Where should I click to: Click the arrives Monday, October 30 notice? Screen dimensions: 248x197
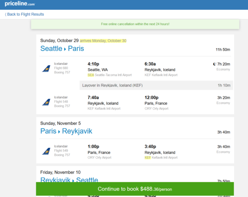coord(103,41)
